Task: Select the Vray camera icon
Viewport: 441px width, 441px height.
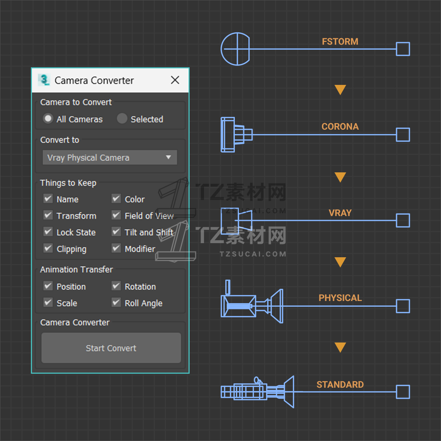Action: coord(236,220)
